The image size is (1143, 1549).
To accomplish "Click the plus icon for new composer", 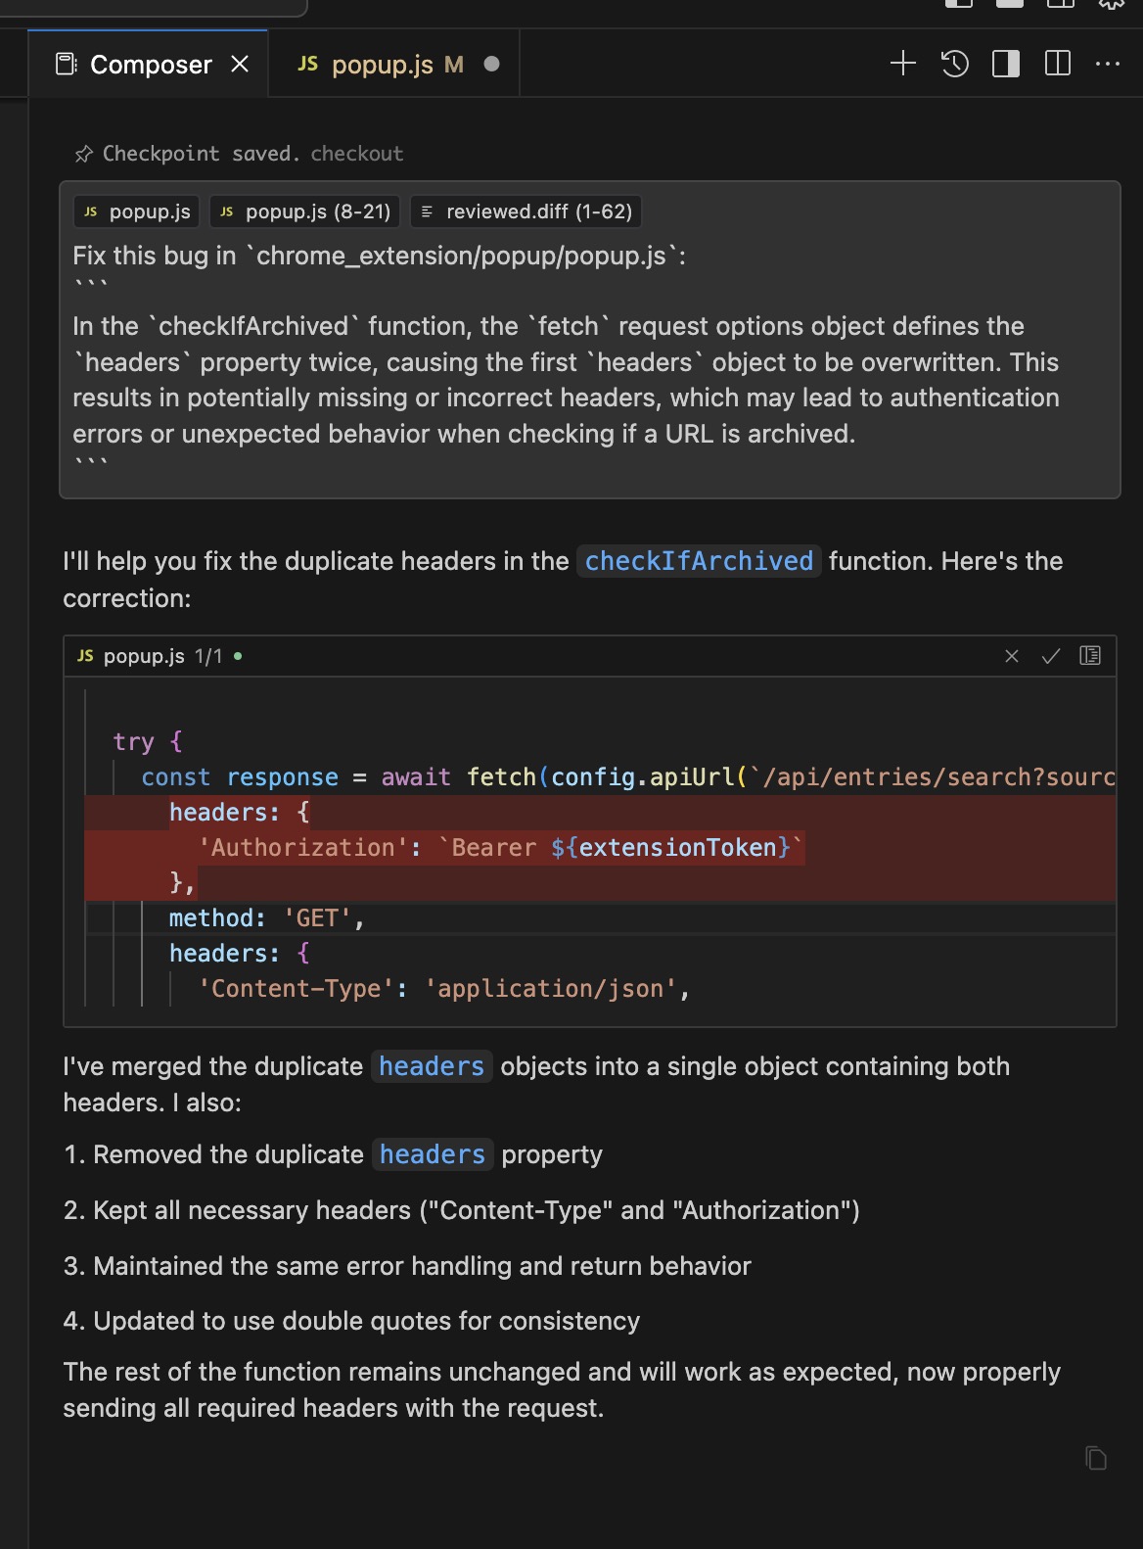I will [902, 64].
